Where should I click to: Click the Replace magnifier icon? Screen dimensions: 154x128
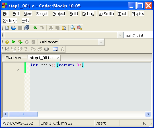[x=79, y=28]
